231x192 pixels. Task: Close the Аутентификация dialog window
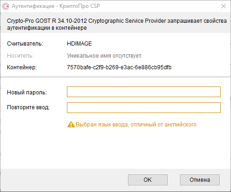pos(224,6)
